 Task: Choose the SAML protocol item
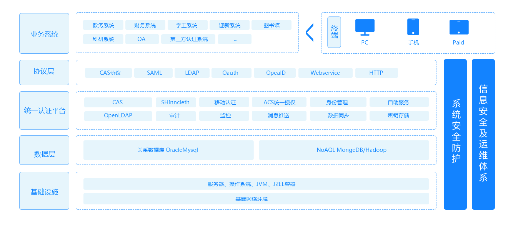coord(153,73)
